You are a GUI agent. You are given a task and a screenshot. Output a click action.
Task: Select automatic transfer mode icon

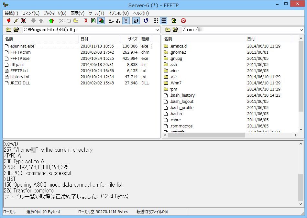click(101, 21)
